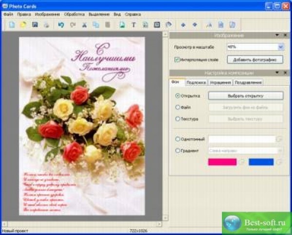
Task: Click the palette-like icon after the frame icon
Action: click(x=168, y=25)
